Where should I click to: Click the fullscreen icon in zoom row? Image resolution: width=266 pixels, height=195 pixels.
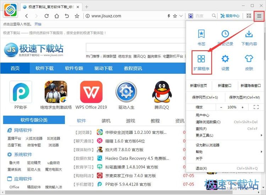pos(256,107)
